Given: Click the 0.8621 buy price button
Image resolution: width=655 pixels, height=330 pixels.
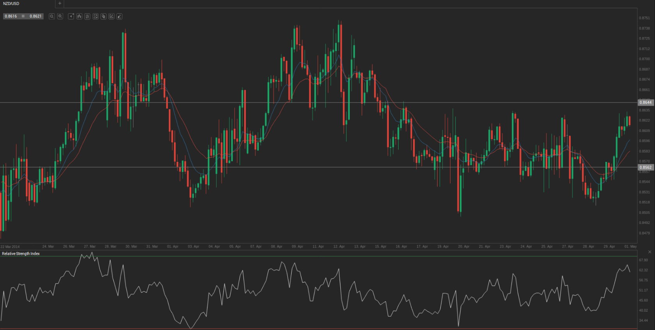Looking at the screenshot, I should (36, 16).
